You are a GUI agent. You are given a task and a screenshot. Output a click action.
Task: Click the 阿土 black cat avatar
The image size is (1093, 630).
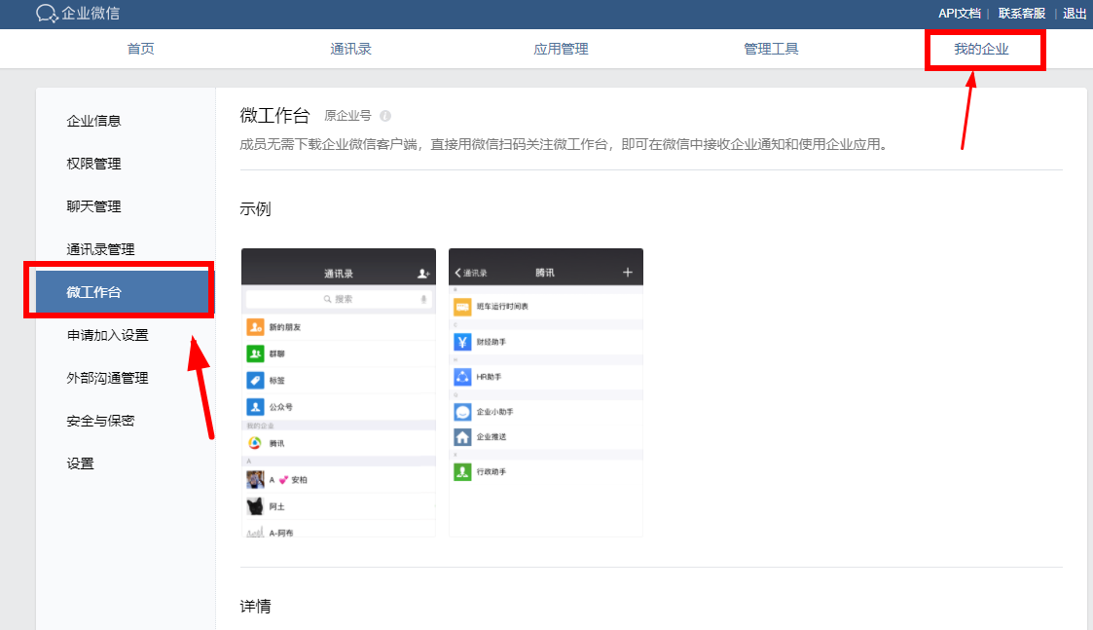click(255, 506)
